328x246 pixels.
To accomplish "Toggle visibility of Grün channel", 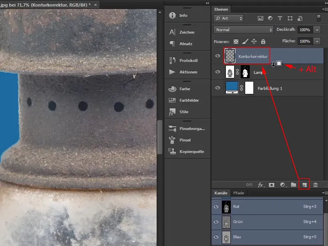I will [216, 222].
